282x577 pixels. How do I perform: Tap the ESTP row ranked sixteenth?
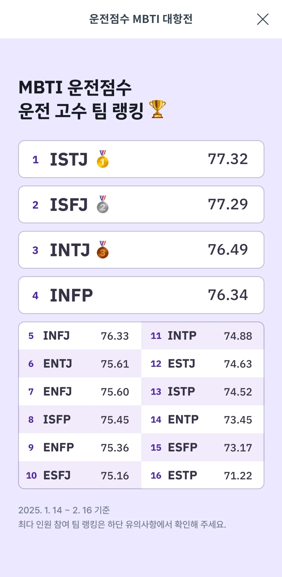coord(202,475)
